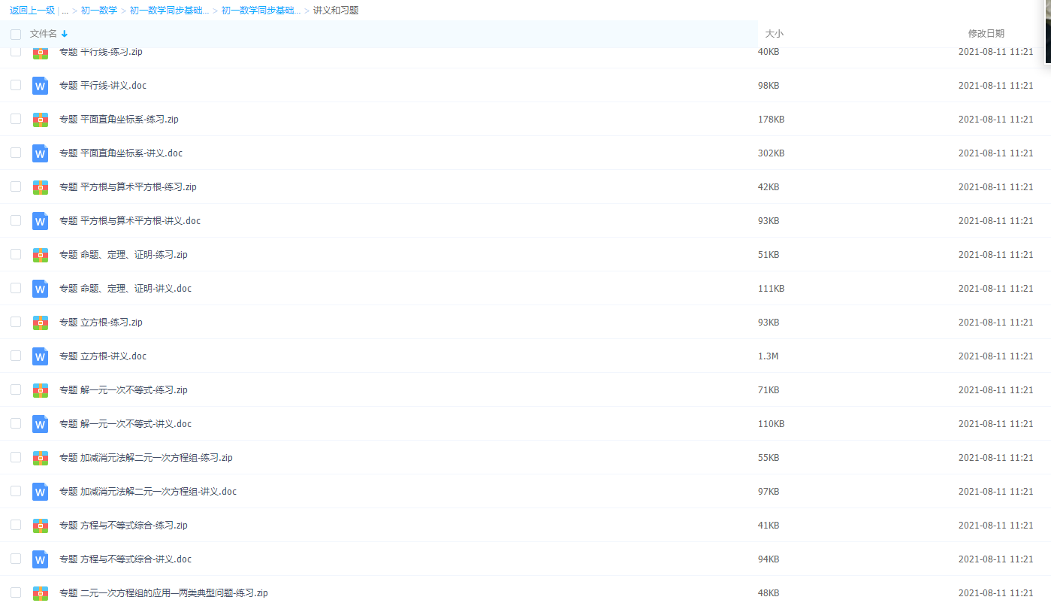Viewport: 1051px width, 603px height.
Task: Click the Word icon for 平方根与算术平方根-讲义.doc
Action: pyautogui.click(x=41, y=221)
